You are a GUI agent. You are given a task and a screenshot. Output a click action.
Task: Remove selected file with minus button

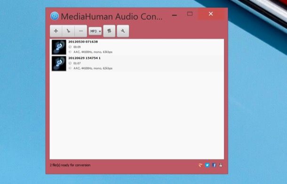coord(81,31)
